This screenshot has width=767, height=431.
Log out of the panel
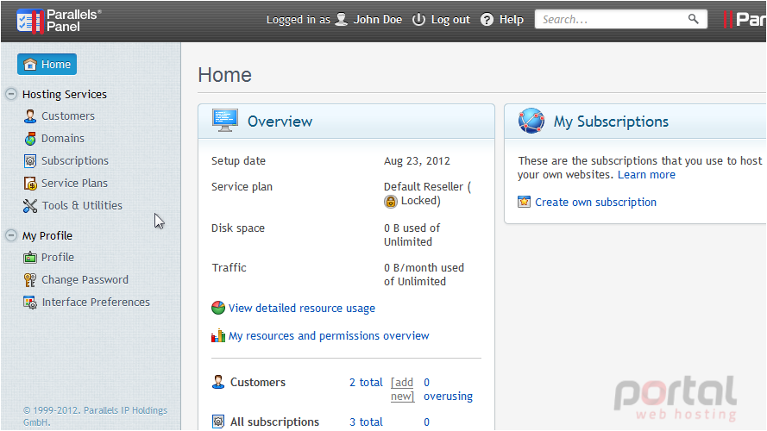[x=441, y=20]
